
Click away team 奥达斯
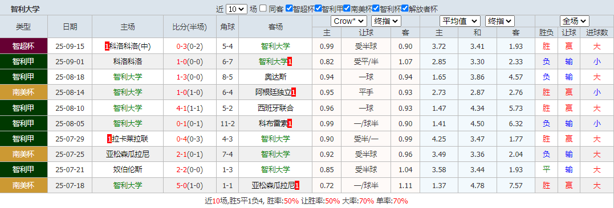pyautogui.click(x=275, y=77)
